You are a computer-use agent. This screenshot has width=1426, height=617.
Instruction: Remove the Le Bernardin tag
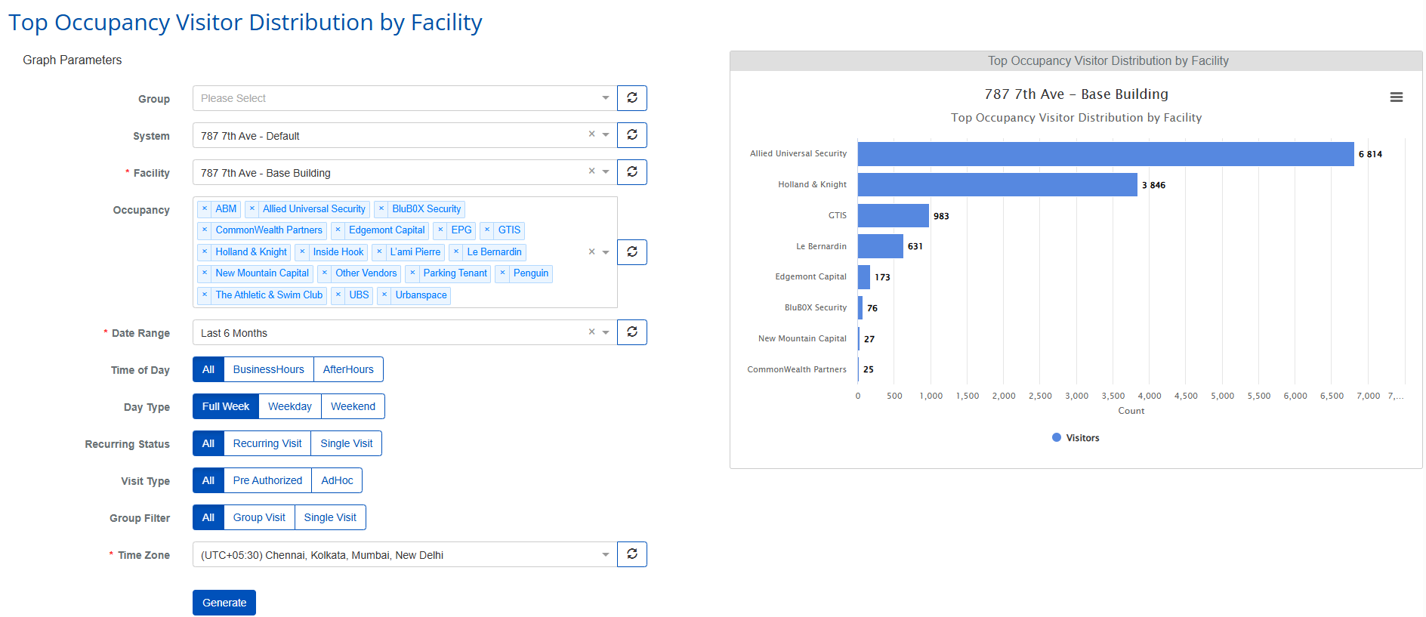(456, 252)
